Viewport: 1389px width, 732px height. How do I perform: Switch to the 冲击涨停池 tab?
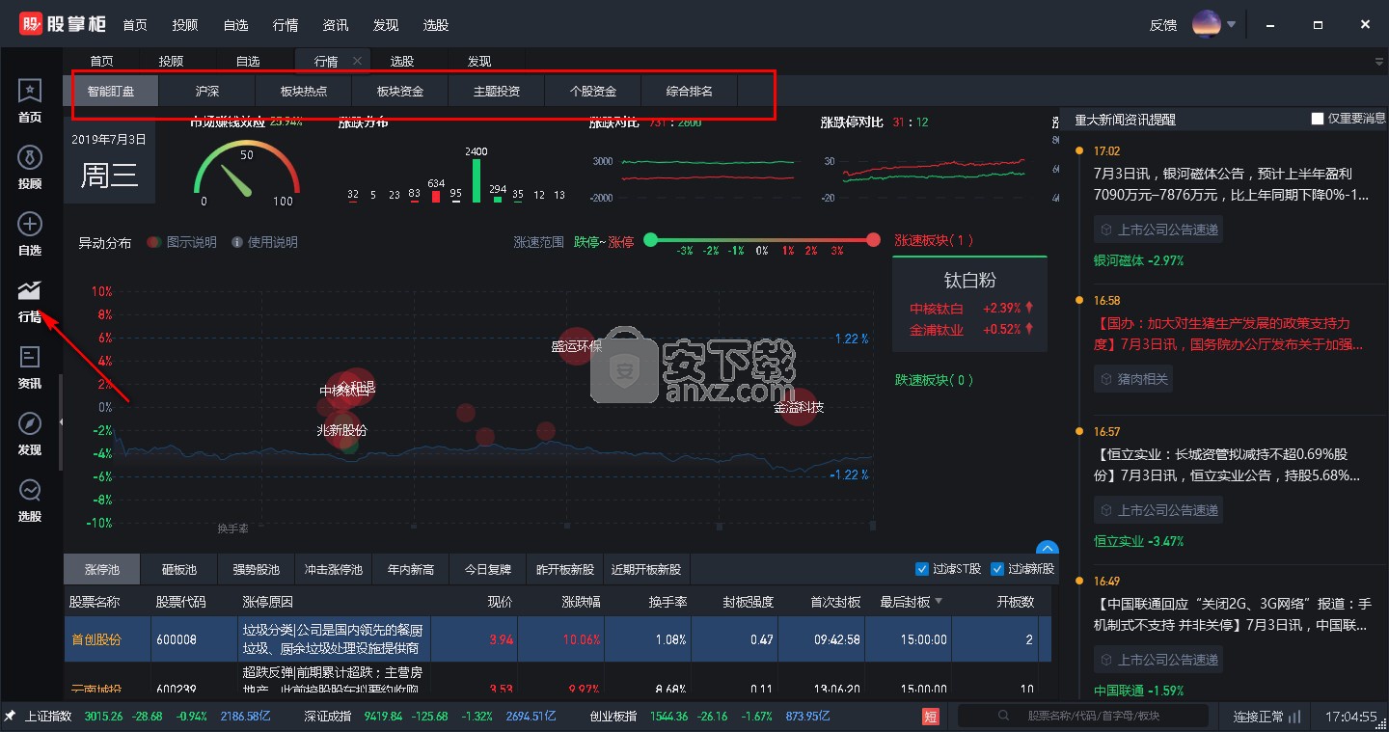[x=334, y=569]
